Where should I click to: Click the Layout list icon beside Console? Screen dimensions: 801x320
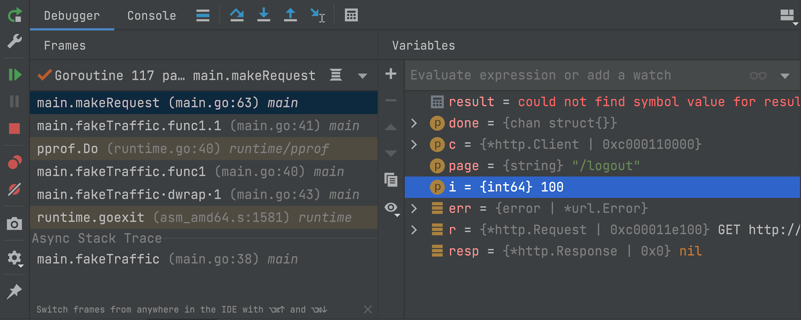203,15
